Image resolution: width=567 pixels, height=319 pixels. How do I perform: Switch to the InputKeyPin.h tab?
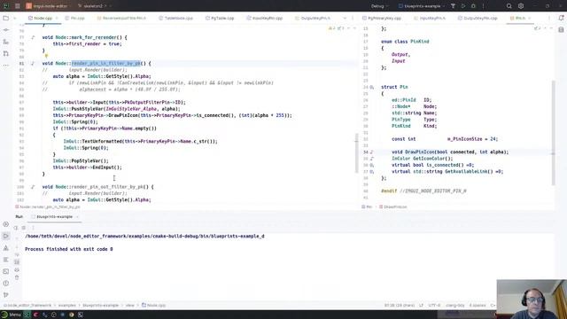click(x=430, y=18)
